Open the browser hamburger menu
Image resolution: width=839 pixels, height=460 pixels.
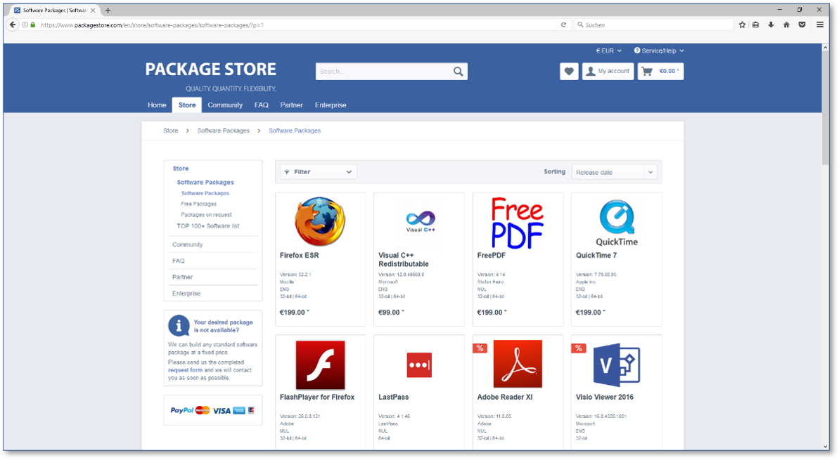pos(820,25)
